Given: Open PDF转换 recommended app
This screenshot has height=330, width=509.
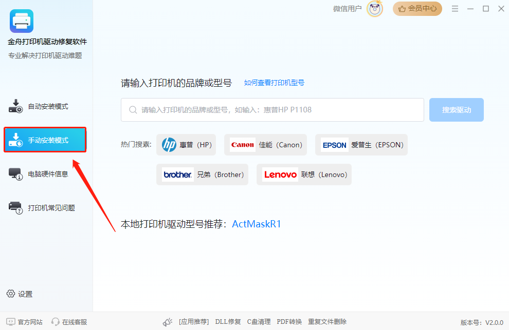Looking at the screenshot, I should [289, 322].
